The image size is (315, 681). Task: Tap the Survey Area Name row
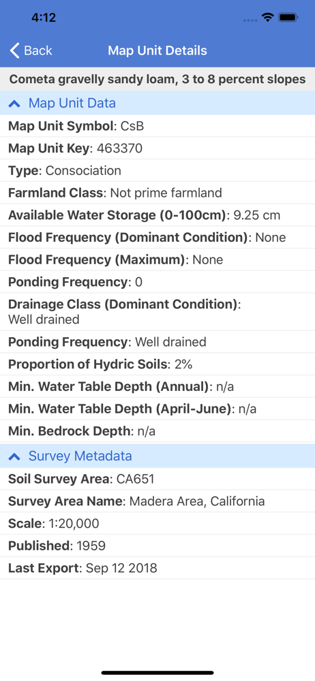(157, 501)
